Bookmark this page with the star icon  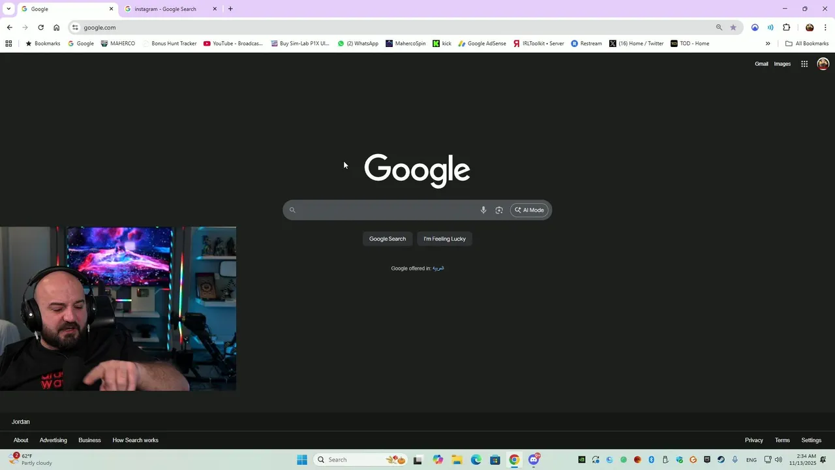point(733,27)
